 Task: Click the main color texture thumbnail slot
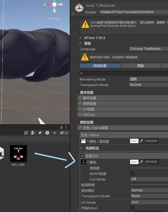pyautogui.click(x=83, y=141)
